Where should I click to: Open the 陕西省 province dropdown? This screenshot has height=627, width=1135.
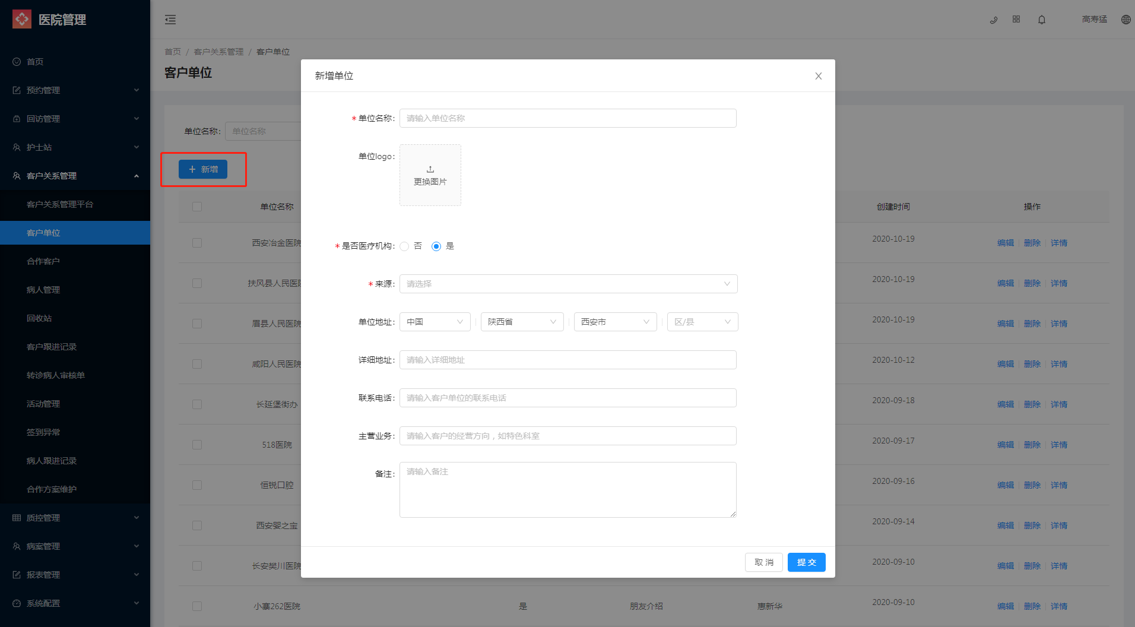coord(522,322)
